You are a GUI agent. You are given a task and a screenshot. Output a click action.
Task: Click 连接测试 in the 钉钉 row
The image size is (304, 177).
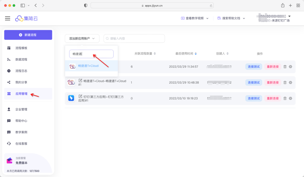coord(254,98)
